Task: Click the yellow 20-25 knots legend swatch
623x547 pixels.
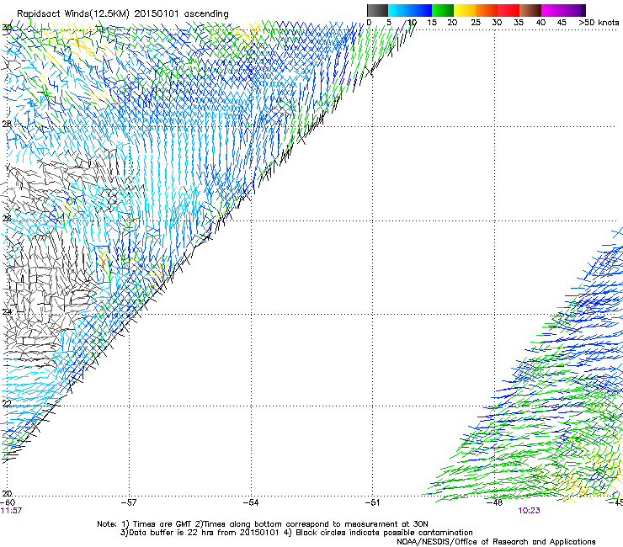Action: (465, 10)
